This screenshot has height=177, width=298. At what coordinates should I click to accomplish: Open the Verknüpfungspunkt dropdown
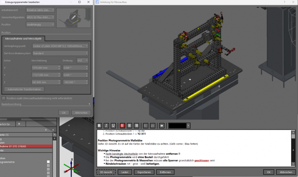pos(60,46)
